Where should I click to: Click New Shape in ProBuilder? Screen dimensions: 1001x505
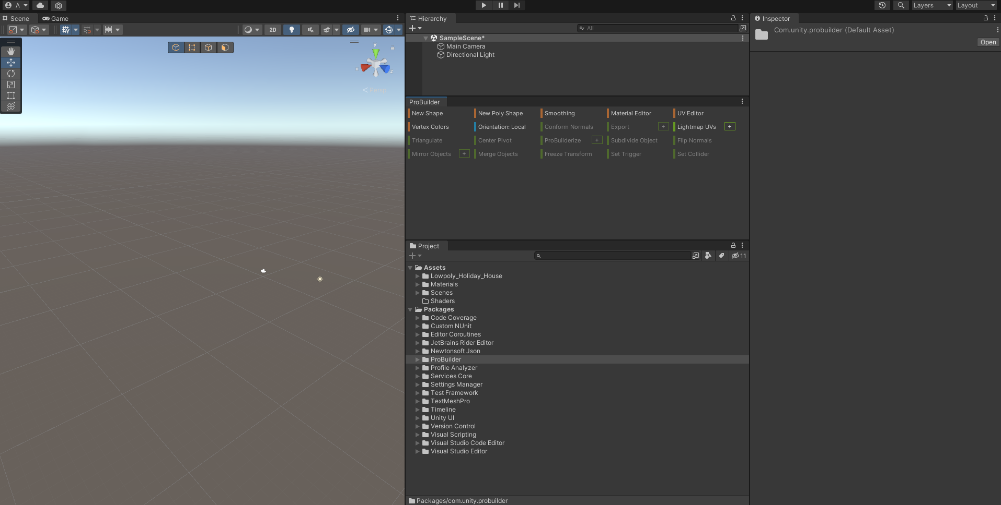(x=427, y=113)
